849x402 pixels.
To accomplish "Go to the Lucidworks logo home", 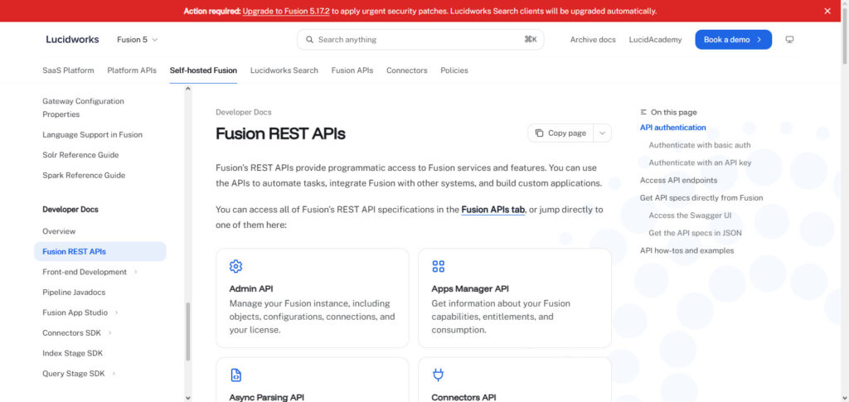I will click(72, 40).
